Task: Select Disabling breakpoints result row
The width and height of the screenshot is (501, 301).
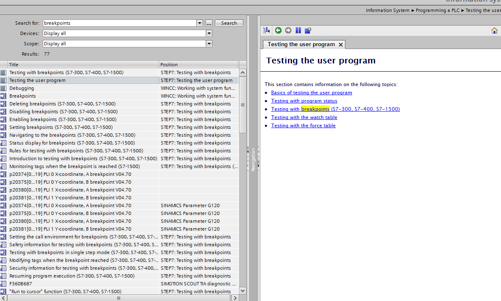Action: click(119, 112)
